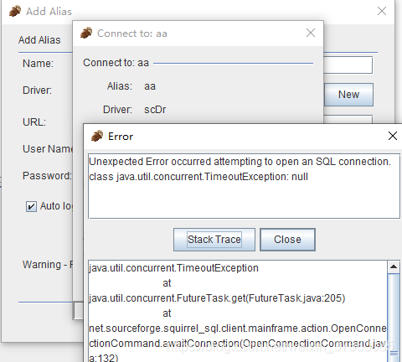Click the Password label in Add Alias
Image resolution: width=402 pixels, height=362 pixels.
47,176
